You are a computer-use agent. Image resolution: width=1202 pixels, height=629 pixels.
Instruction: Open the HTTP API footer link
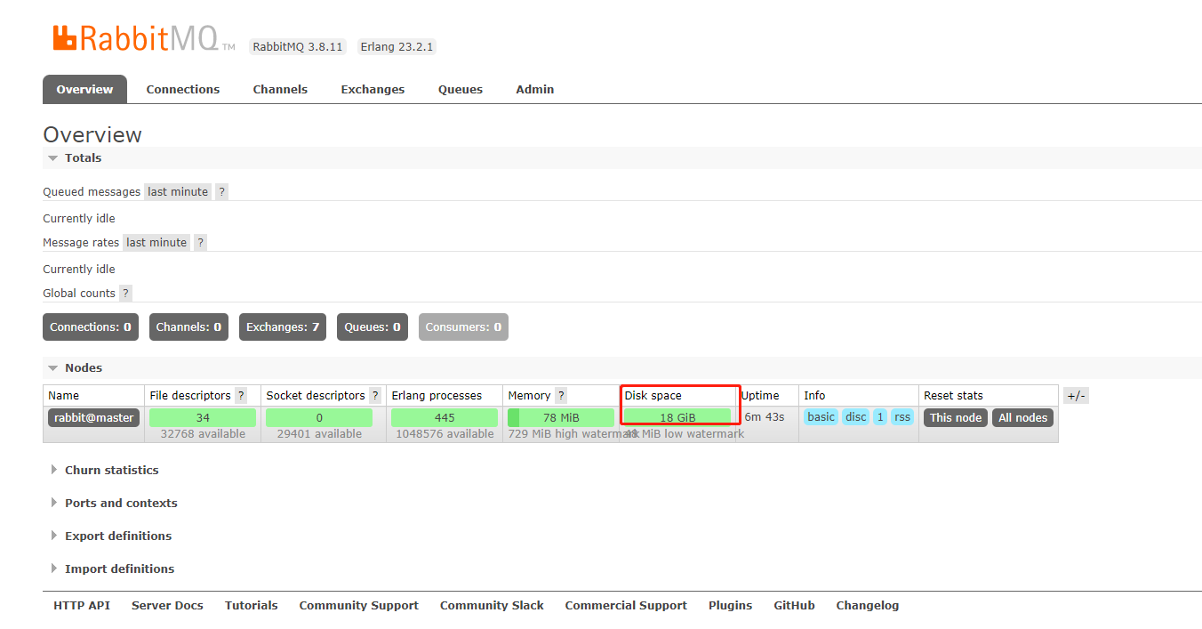(x=82, y=606)
